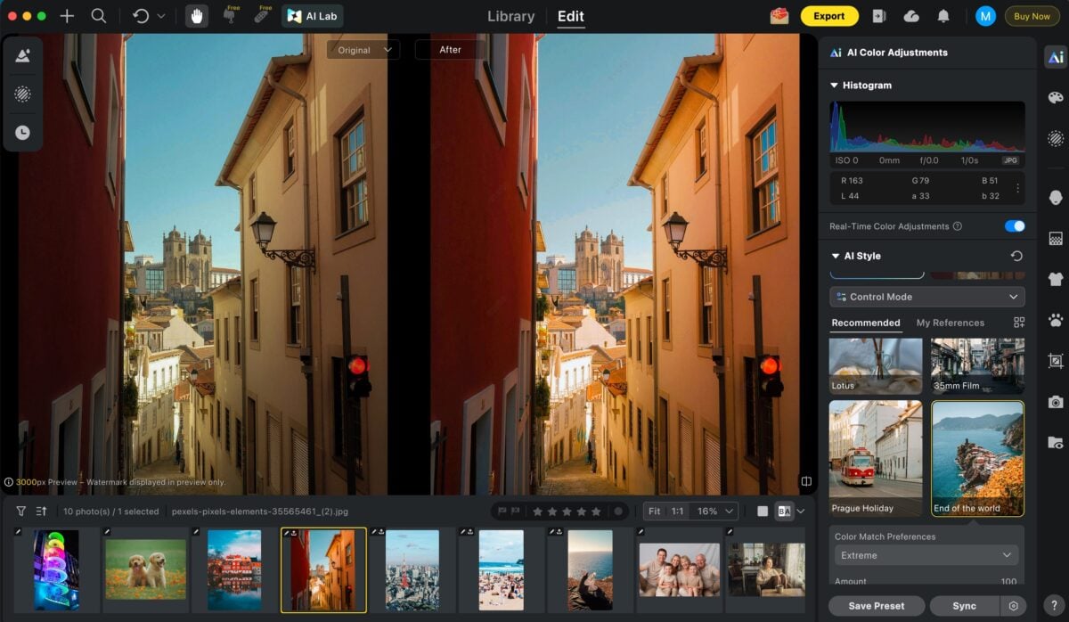Reset AI Style with the undo arrow
Viewport: 1069px width, 622px height.
pos(1016,256)
